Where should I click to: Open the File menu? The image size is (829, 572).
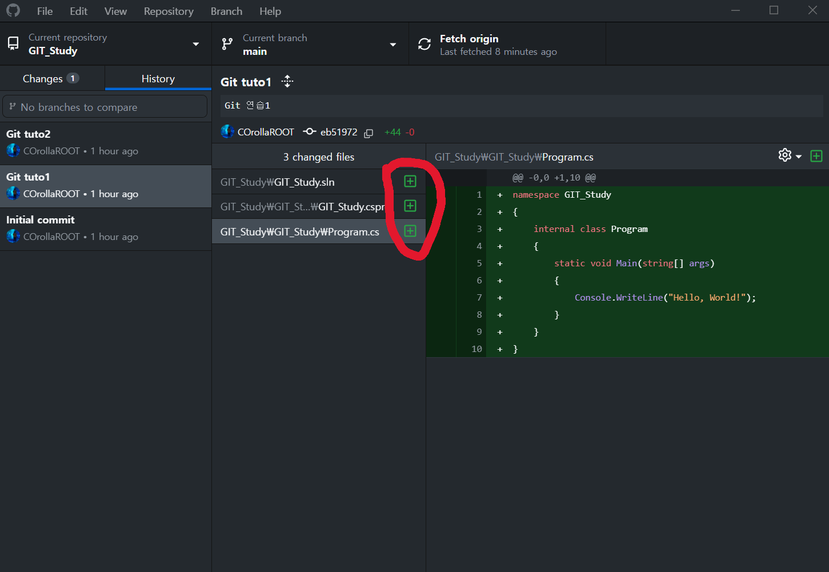tap(45, 11)
